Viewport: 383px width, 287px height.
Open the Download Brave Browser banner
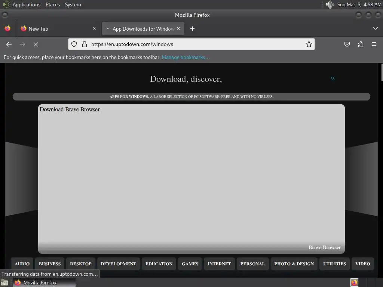(x=191, y=179)
